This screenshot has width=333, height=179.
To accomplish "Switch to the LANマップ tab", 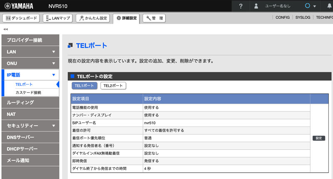I will point(57,18).
